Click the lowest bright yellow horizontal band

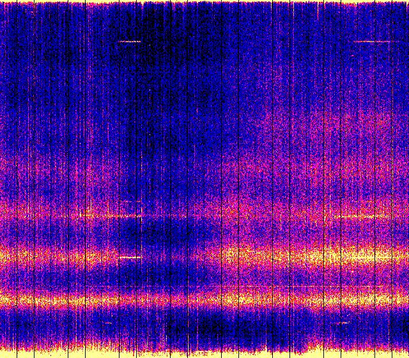[x=204, y=299]
